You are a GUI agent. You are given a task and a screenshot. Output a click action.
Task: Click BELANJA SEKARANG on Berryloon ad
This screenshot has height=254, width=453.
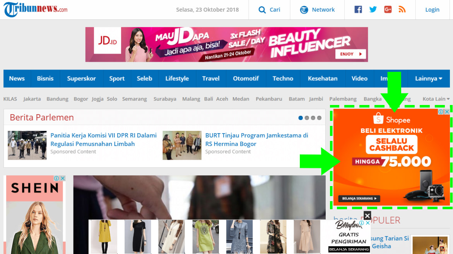(349, 249)
